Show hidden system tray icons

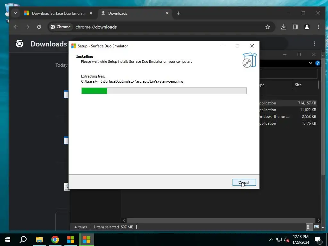(x=271, y=240)
